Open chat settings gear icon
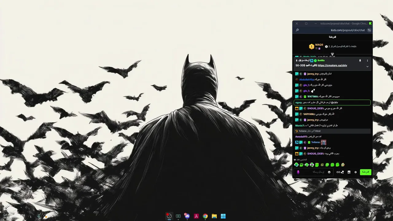This screenshot has width=393, height=221. (x=356, y=172)
